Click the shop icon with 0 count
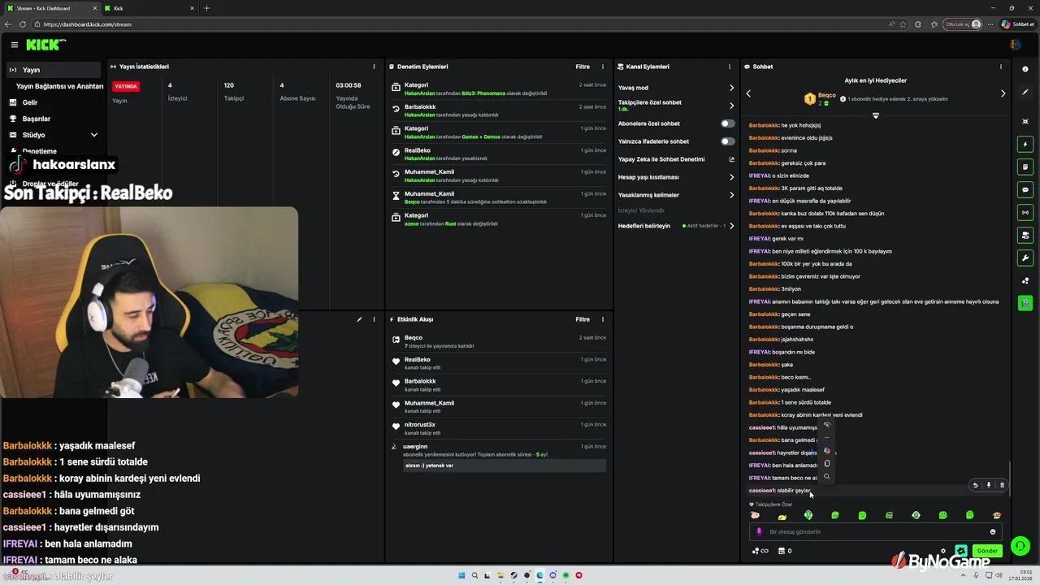The width and height of the screenshot is (1040, 585). tap(785, 551)
